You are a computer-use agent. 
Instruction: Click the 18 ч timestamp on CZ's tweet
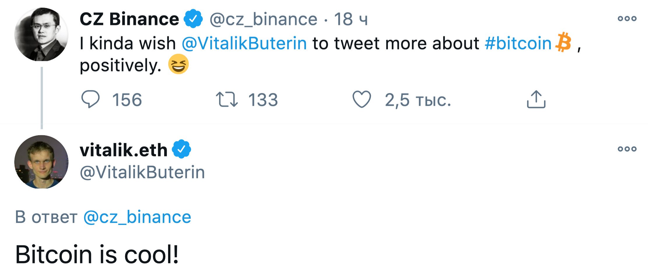click(x=351, y=19)
